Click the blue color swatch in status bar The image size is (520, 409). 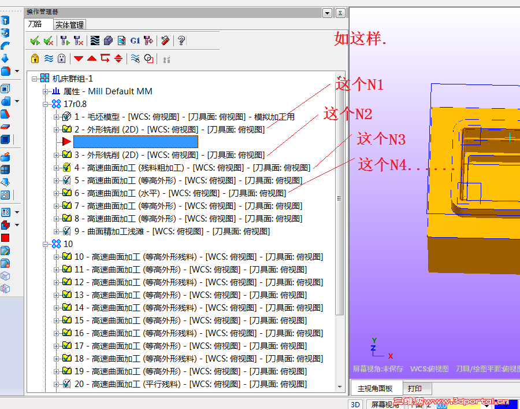click(506, 405)
